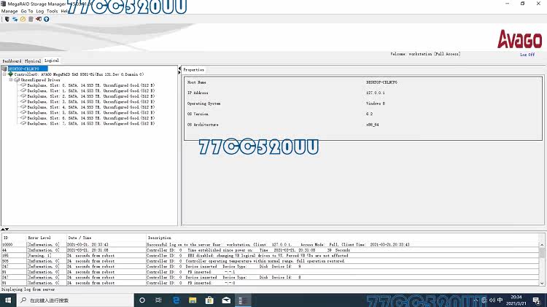Image resolution: width=547 pixels, height=307 pixels.
Task: Select Backplane Slot 0 drive row
Action: [91, 85]
